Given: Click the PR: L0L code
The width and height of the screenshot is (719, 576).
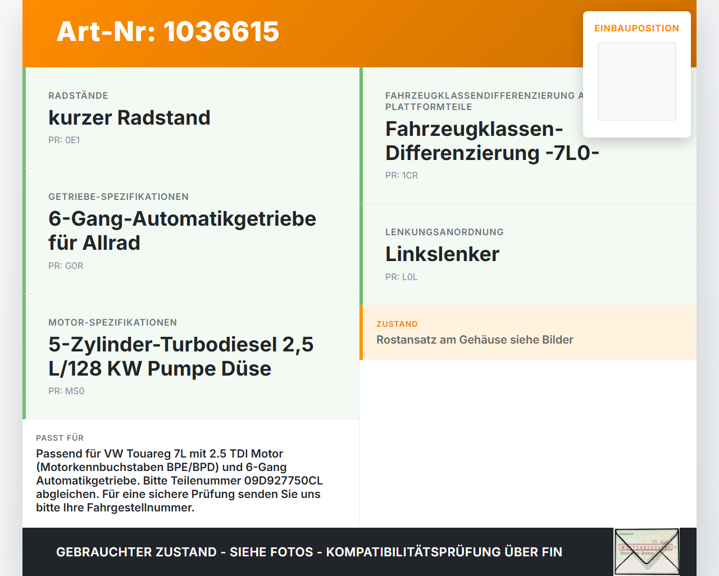Looking at the screenshot, I should [x=402, y=277].
